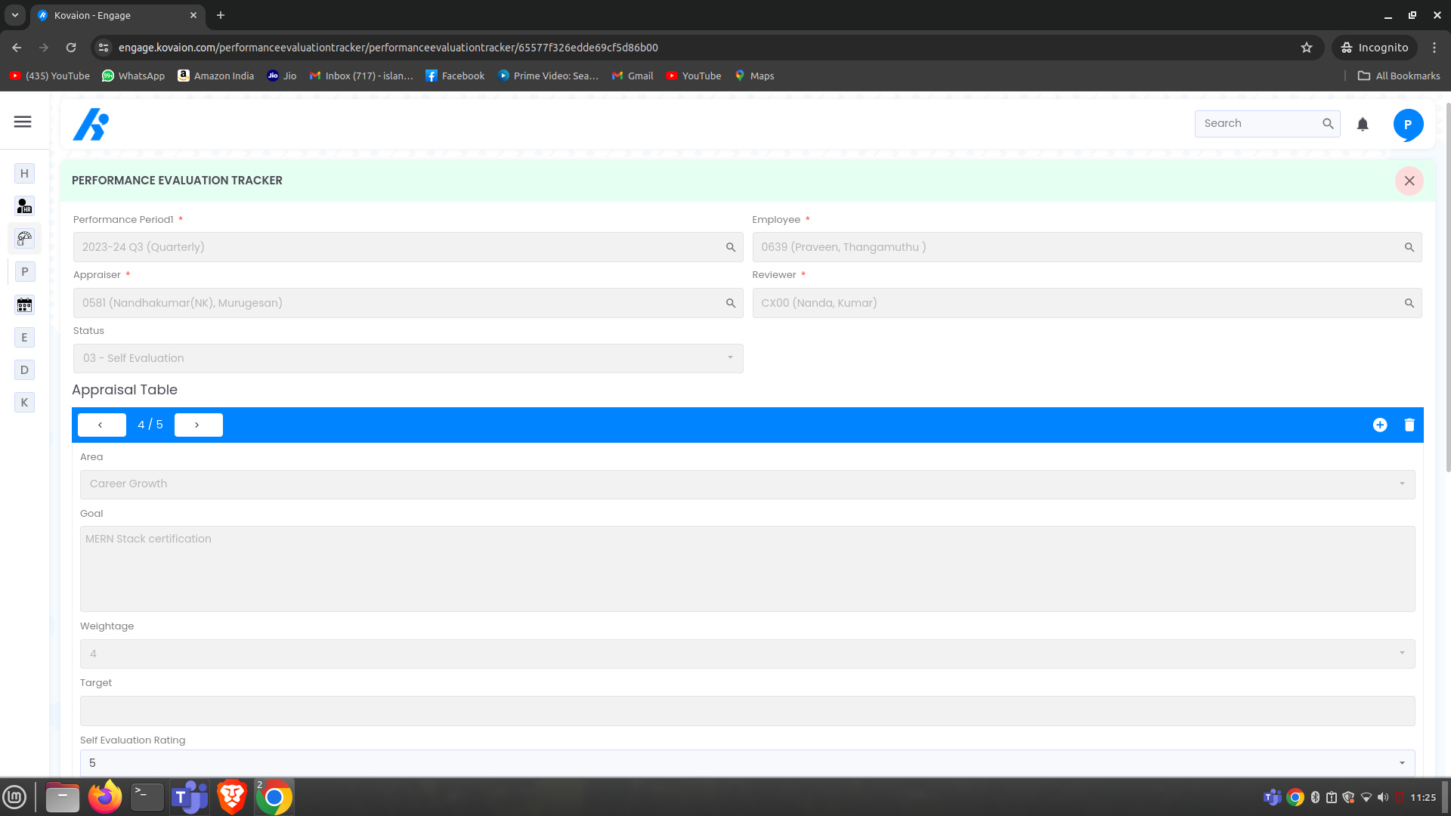This screenshot has width=1451, height=816.
Task: Open Firefox from the taskbar
Action: [x=105, y=797]
